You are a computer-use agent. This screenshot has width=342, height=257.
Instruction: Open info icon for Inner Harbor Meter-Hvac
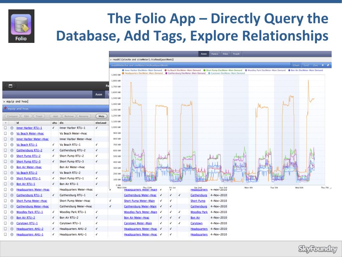(12, 139)
